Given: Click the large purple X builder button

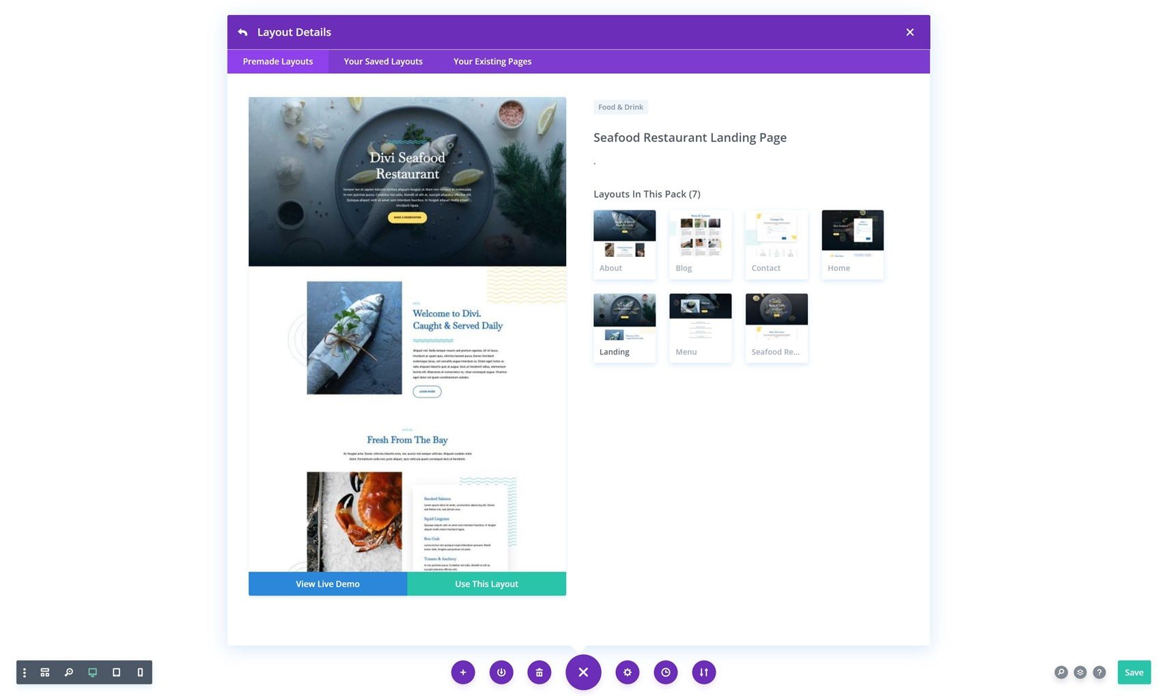Looking at the screenshot, I should coord(583,673).
